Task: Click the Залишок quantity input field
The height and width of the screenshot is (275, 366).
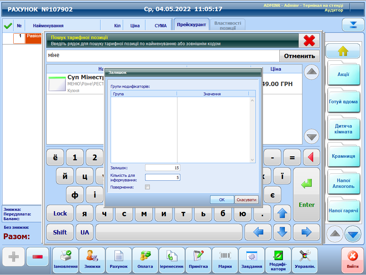Action: [x=162, y=168]
